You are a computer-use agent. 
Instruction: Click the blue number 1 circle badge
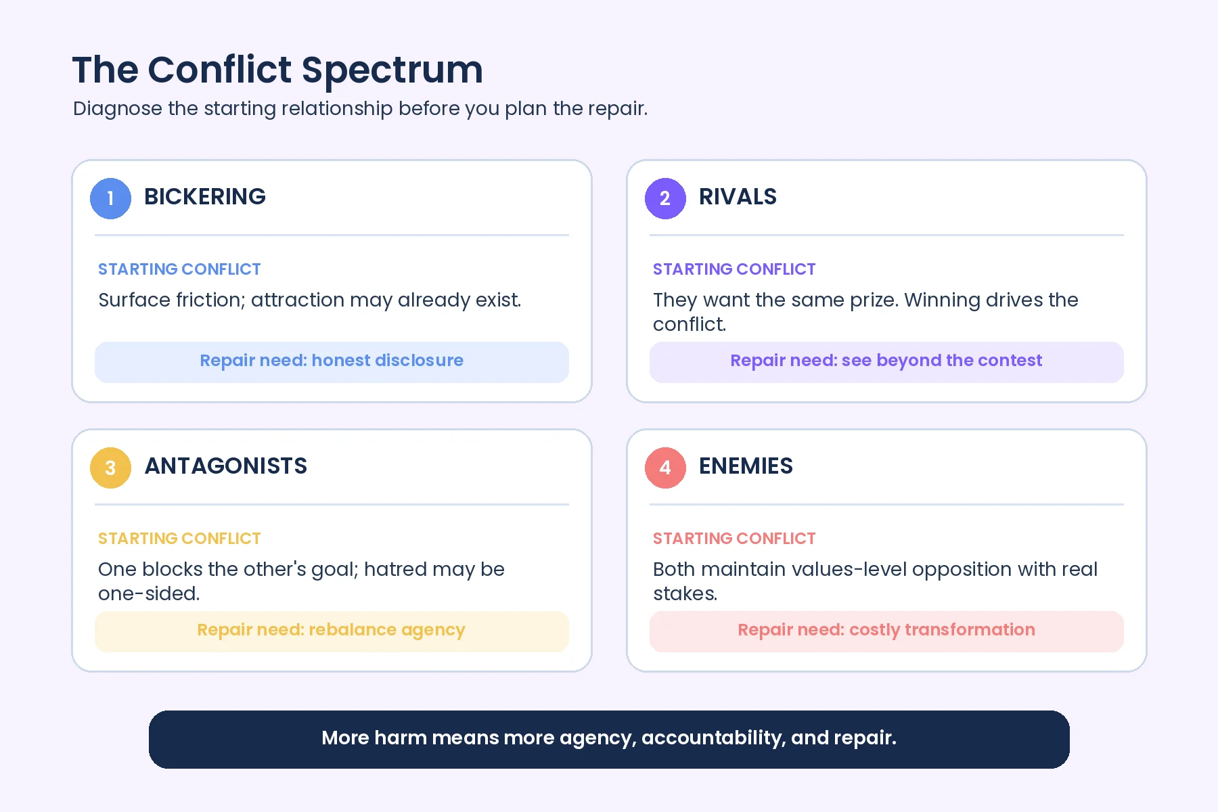(110, 198)
